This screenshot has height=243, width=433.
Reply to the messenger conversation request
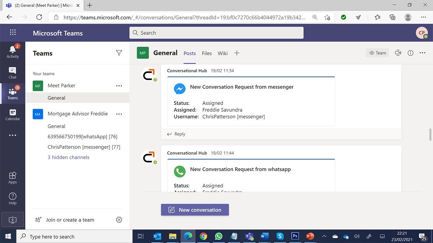(176, 134)
